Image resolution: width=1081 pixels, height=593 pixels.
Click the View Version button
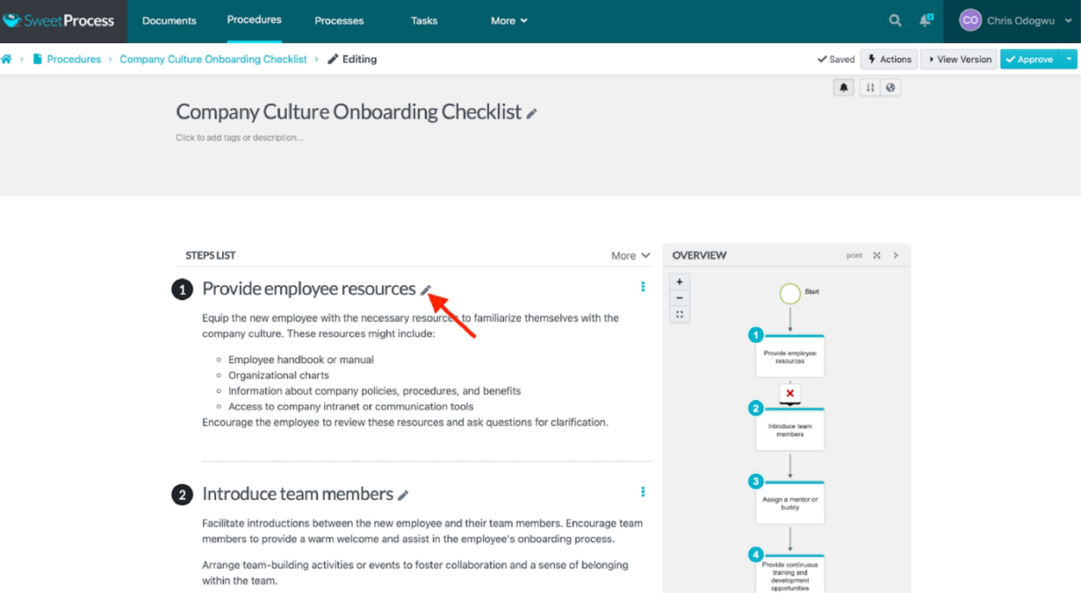(x=960, y=59)
